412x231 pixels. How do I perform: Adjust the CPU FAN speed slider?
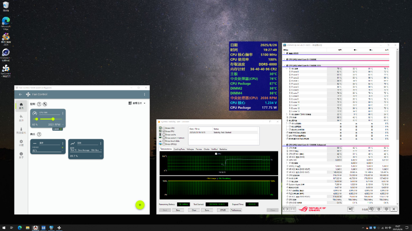[53, 119]
